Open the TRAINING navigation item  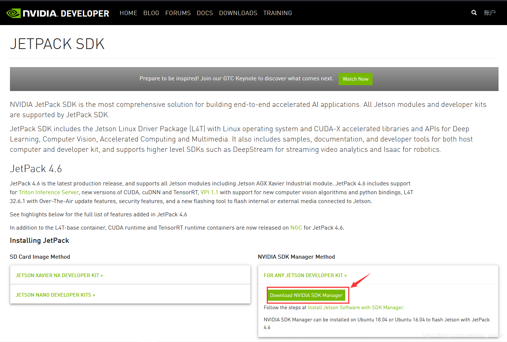(x=277, y=13)
